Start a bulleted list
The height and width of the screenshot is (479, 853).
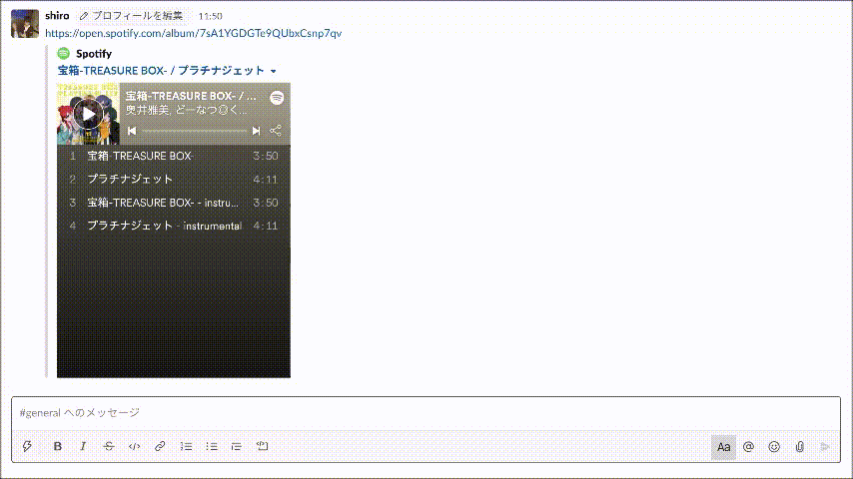click(212, 446)
